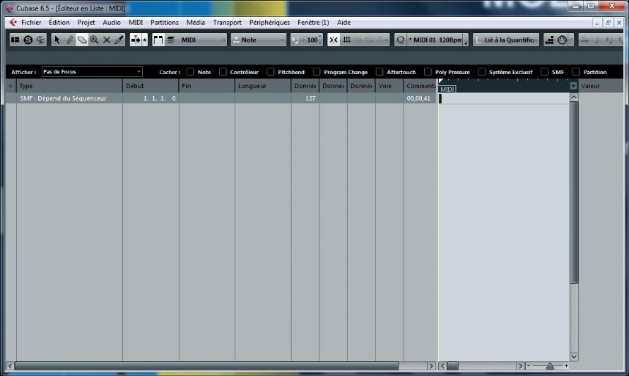Toggle the Auto-Scroll button

(x=136, y=40)
